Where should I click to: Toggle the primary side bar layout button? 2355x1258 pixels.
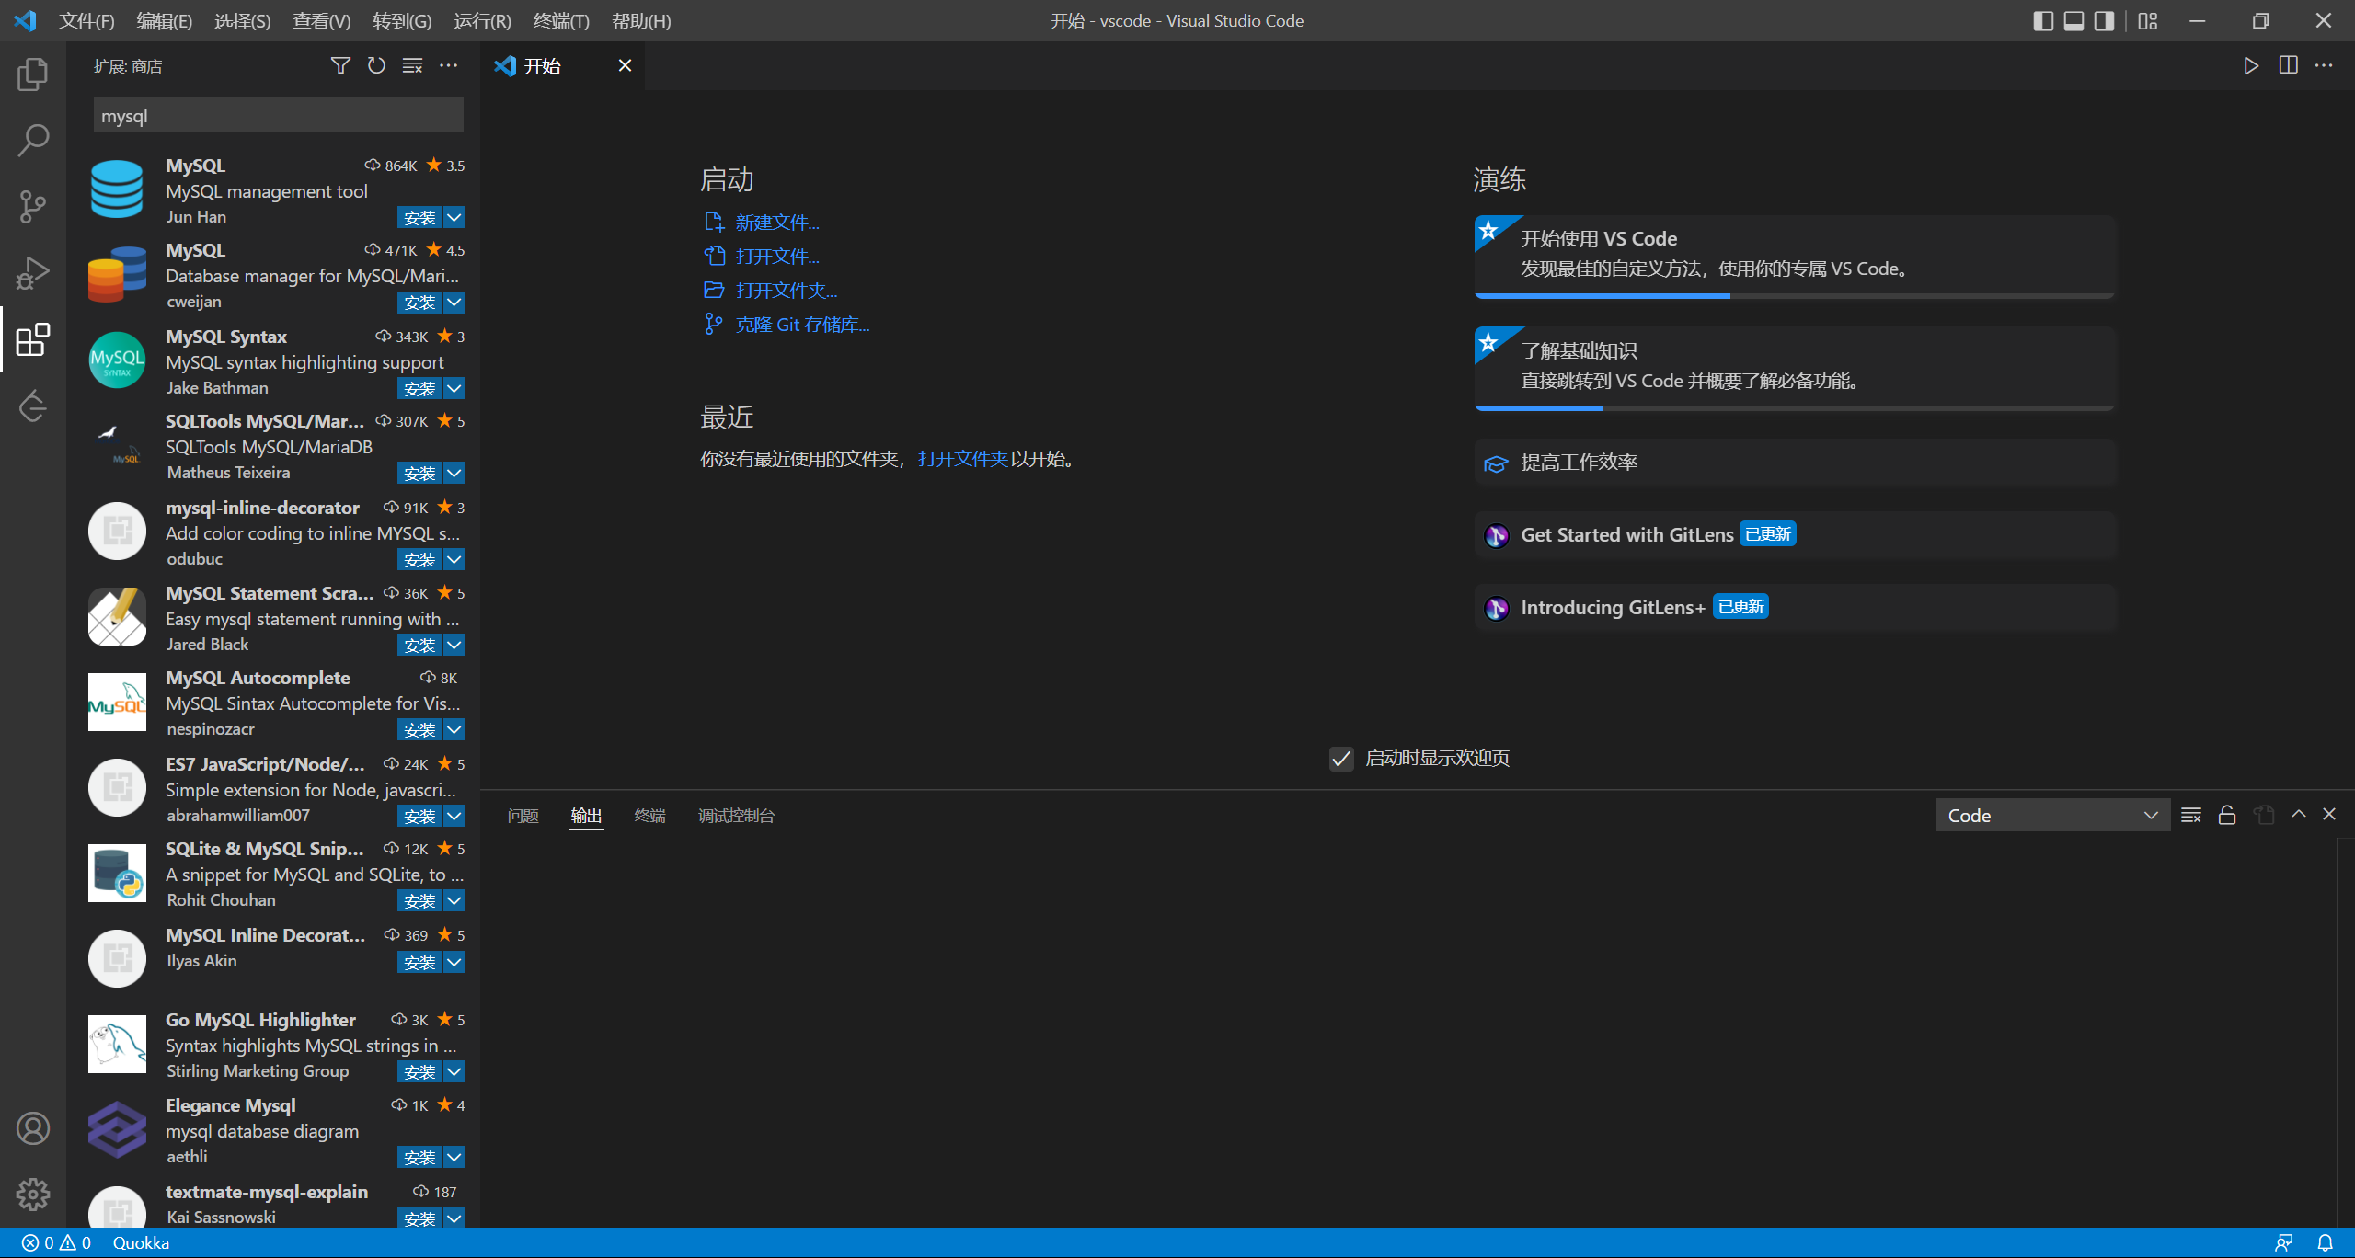tap(2042, 20)
